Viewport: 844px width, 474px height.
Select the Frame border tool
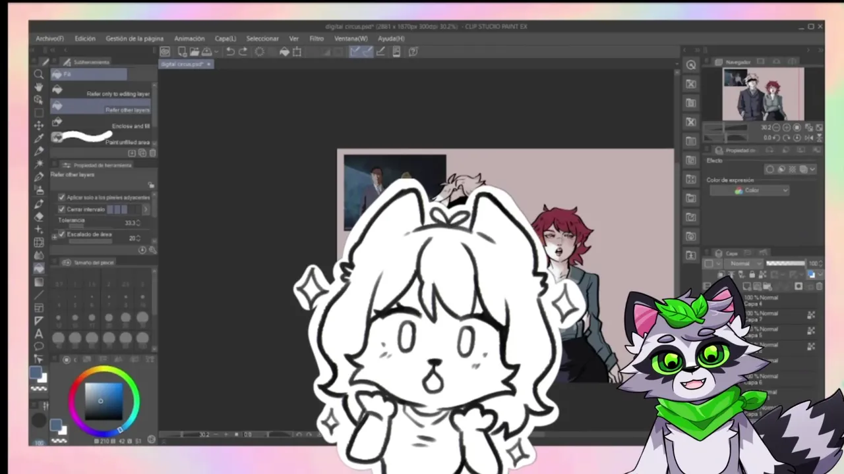pyautogui.click(x=39, y=307)
